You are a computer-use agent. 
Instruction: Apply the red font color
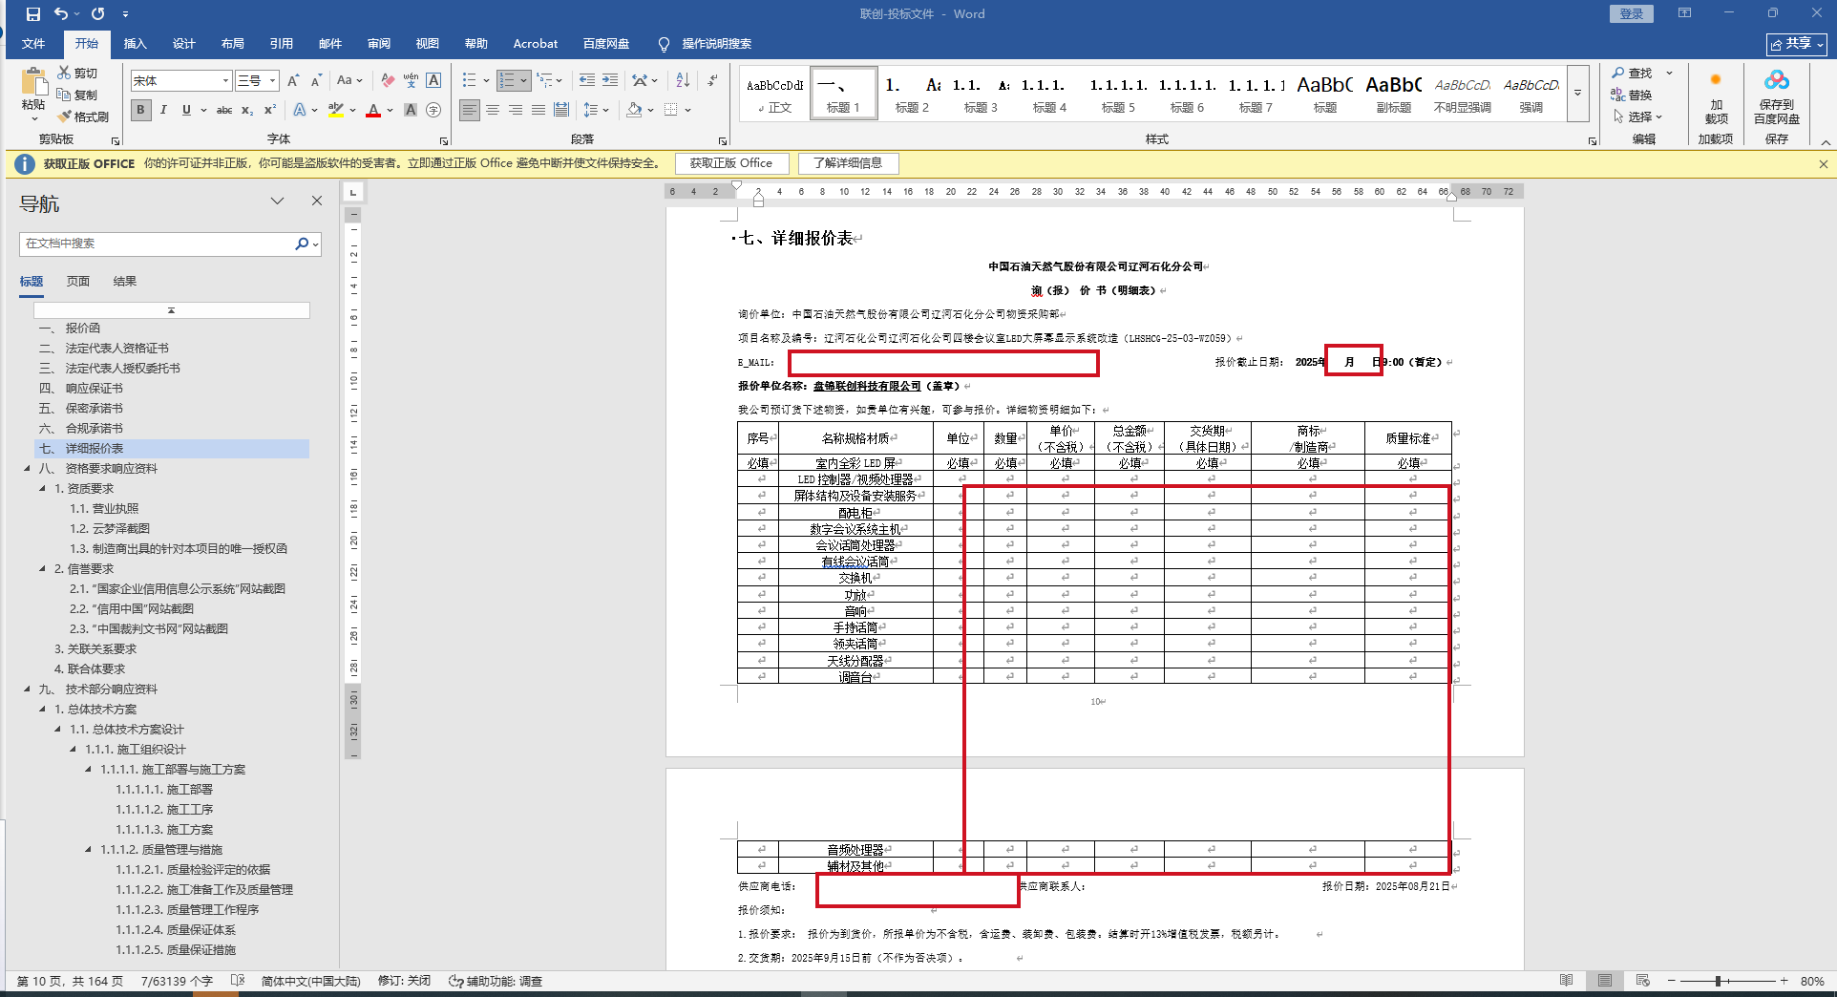point(373,110)
